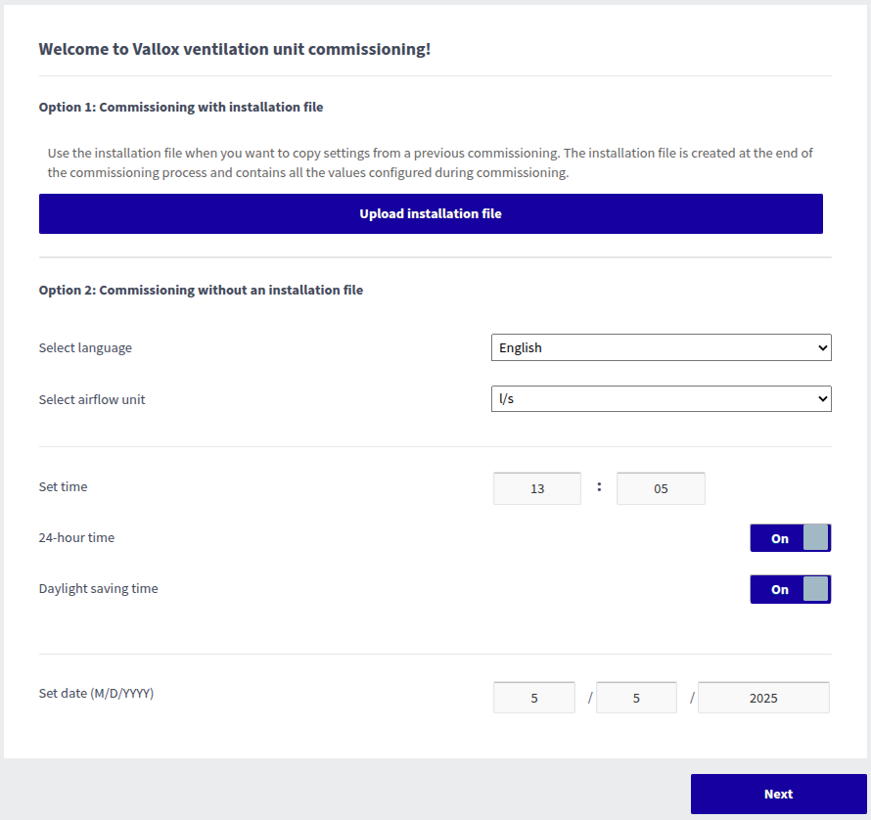Click the "Set date (M/D/YYYY)" label
871x820 pixels.
[x=96, y=693]
